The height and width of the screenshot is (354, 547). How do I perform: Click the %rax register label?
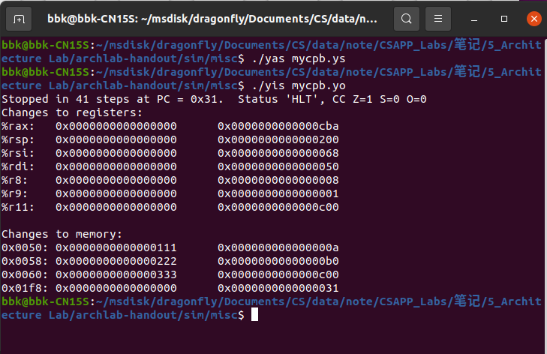[x=15, y=125]
